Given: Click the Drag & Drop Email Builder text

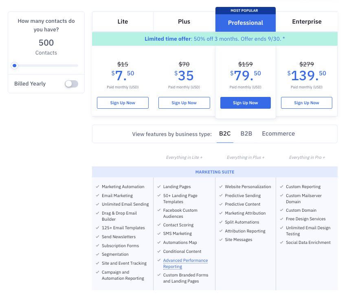Looking at the screenshot, I should 119,216.
